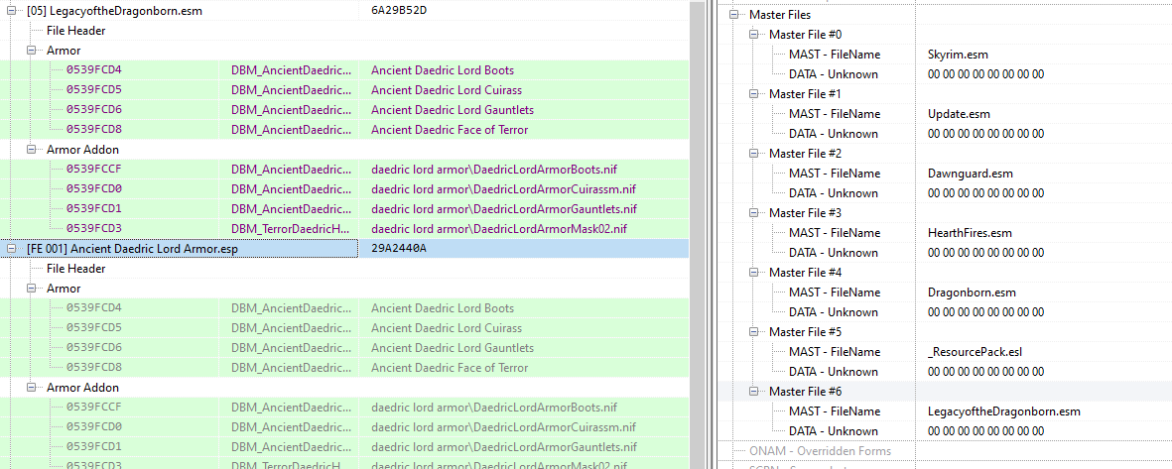Collapse Master File #3 entry
The height and width of the screenshot is (469, 1172).
point(753,213)
